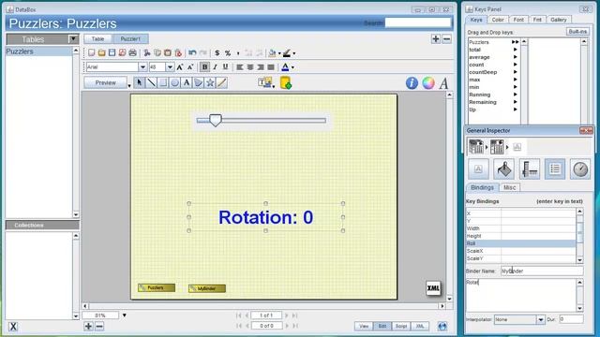Image resolution: width=600 pixels, height=337 pixels.
Task: Toggle the list bindings inspector button
Action: point(555,168)
